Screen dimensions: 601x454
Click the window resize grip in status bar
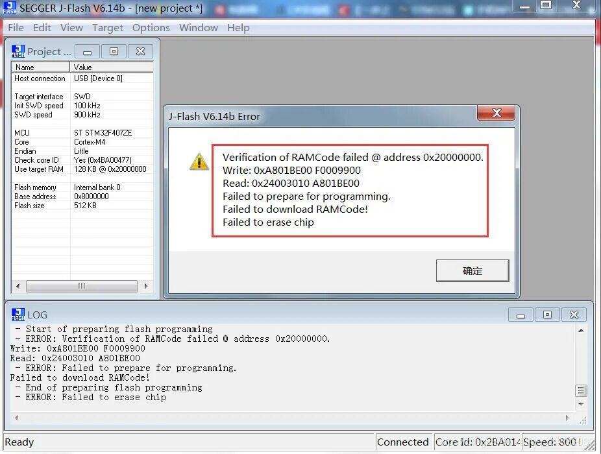591,444
